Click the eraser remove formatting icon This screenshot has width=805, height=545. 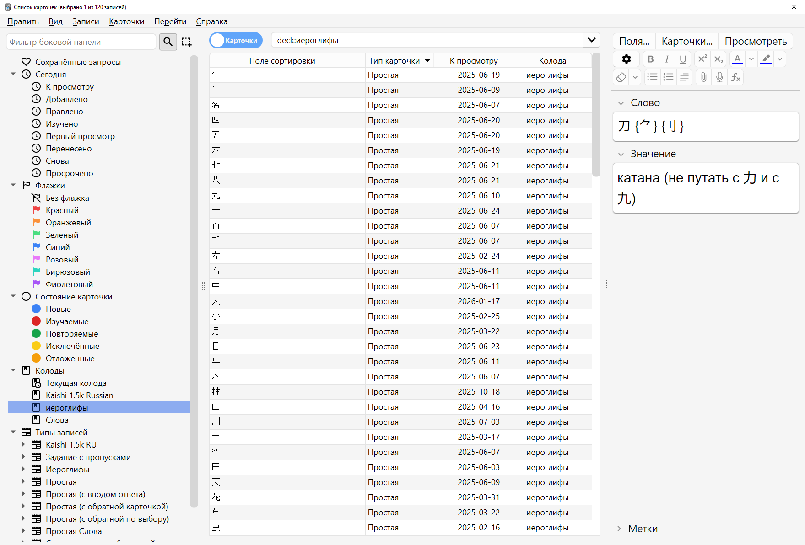coord(621,77)
